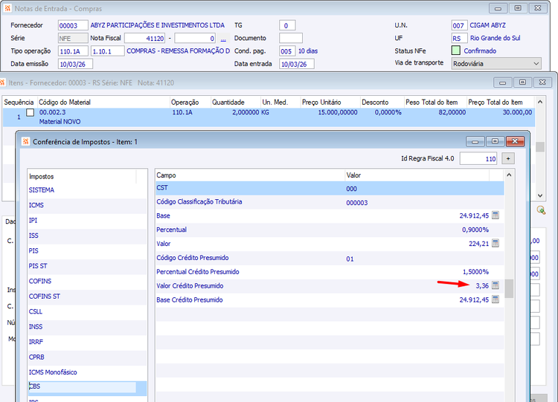Toggle the Status NFe Confirmado indicator box
This screenshot has height=402, width=558.
456,51
